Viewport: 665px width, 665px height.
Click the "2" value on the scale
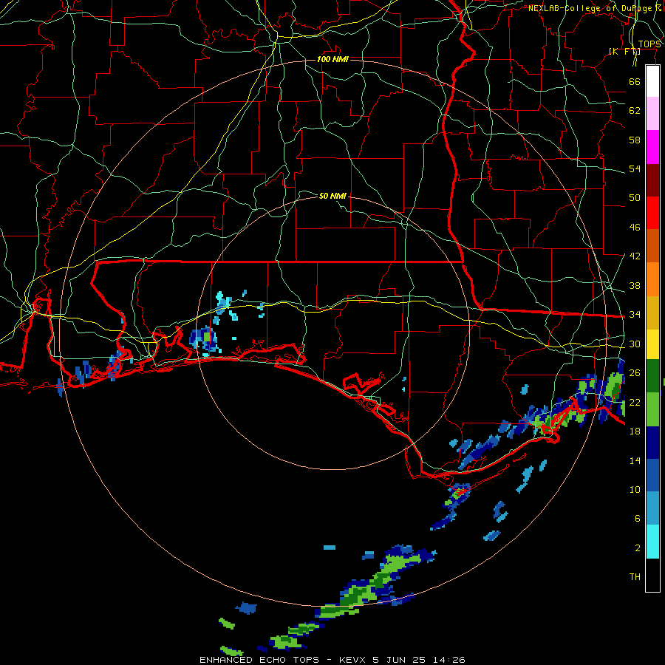638,548
